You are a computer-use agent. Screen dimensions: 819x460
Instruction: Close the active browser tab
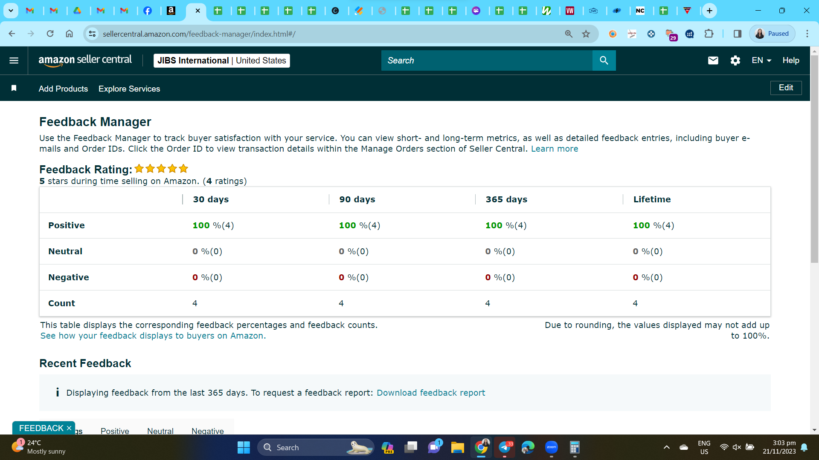point(197,11)
